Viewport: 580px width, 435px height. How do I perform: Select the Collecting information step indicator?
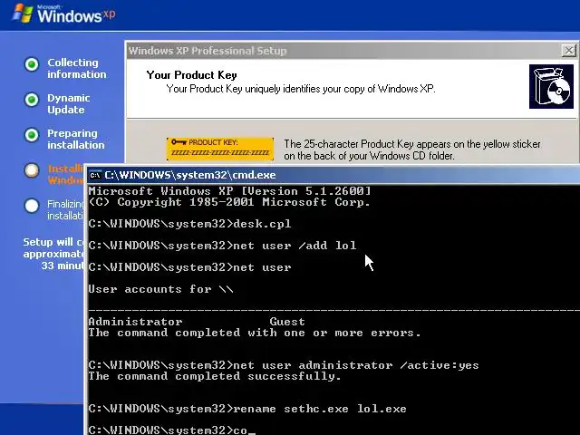coord(32,64)
